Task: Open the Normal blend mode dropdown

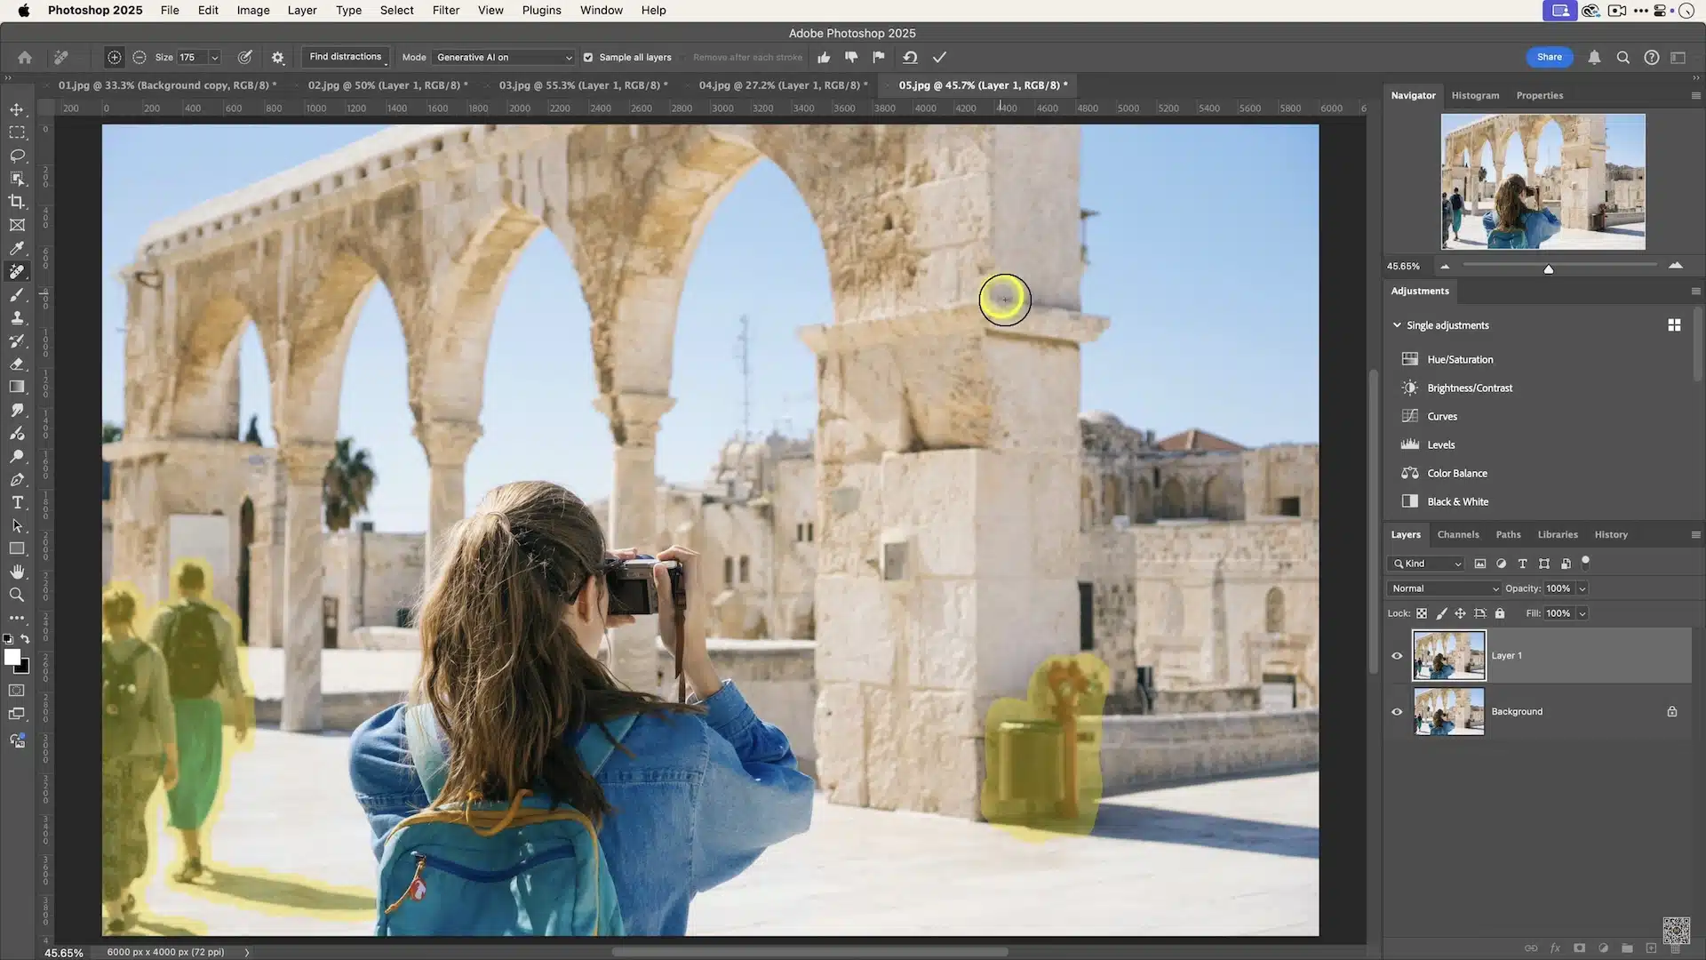Action: (x=1443, y=588)
